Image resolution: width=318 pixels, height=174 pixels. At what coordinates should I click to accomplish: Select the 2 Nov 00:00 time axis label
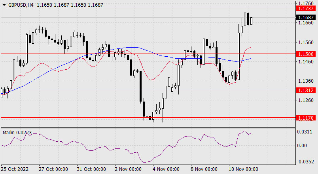[x=128, y=169]
